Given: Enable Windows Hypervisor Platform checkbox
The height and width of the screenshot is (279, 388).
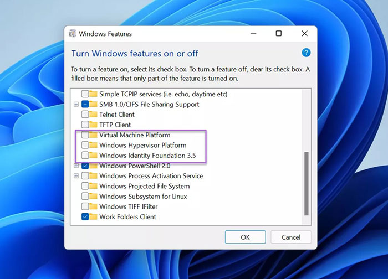Looking at the screenshot, I should click(85, 145).
